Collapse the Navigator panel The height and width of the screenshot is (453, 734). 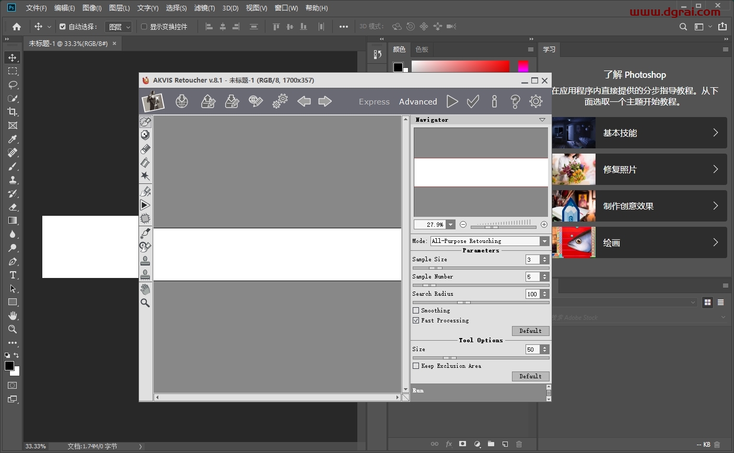click(x=542, y=120)
